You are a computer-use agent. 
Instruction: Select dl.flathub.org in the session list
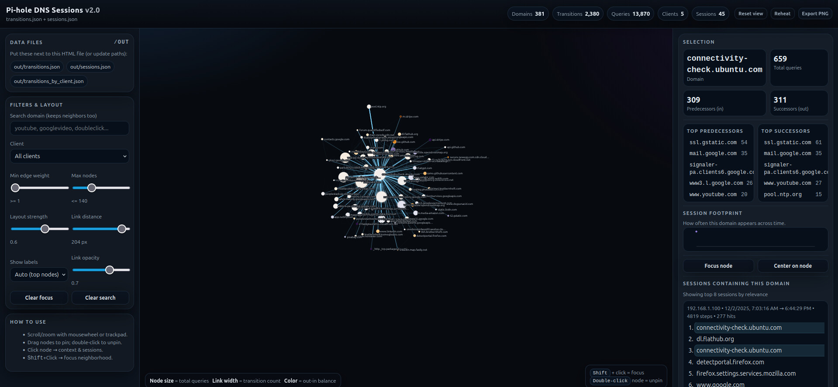point(715,339)
